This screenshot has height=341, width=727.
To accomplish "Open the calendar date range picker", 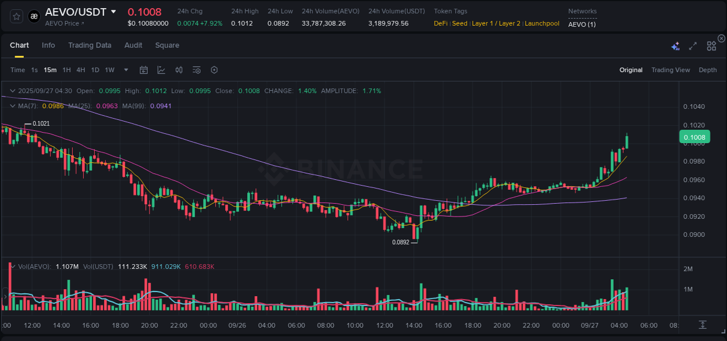I will [x=144, y=70].
